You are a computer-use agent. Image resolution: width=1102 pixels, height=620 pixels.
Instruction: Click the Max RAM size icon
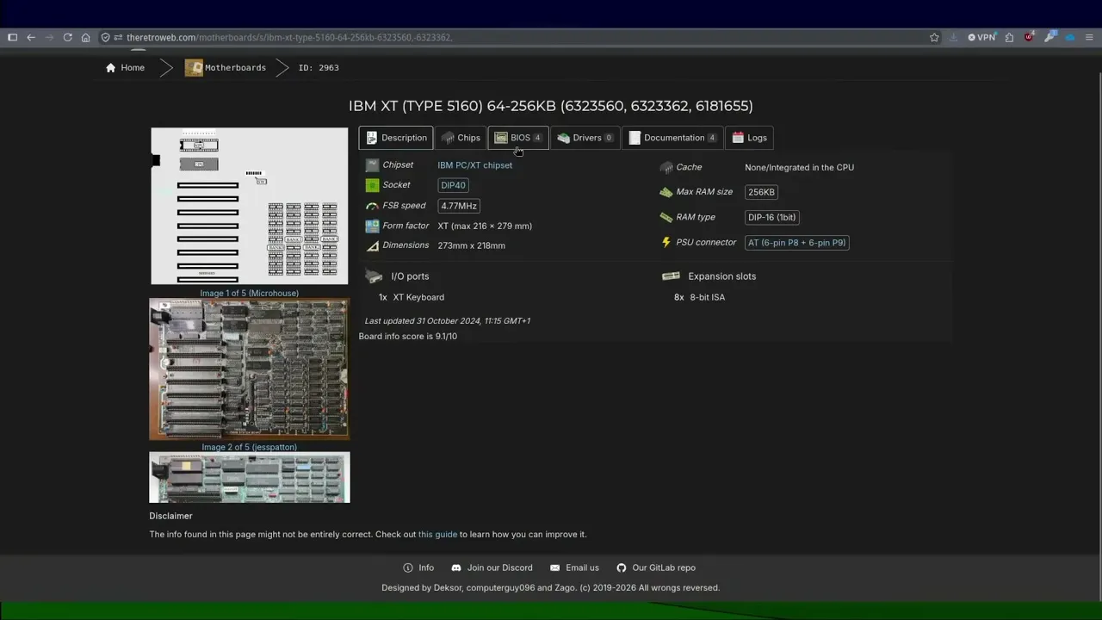[666, 192]
